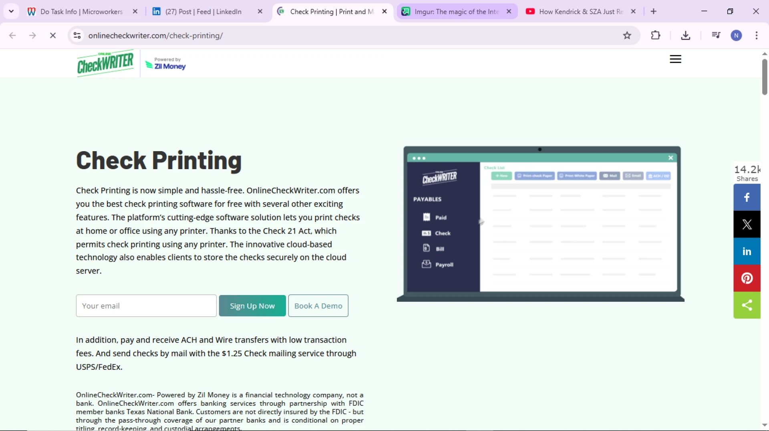Open media controls in toolbar
Image resolution: width=769 pixels, height=431 pixels.
[716, 36]
